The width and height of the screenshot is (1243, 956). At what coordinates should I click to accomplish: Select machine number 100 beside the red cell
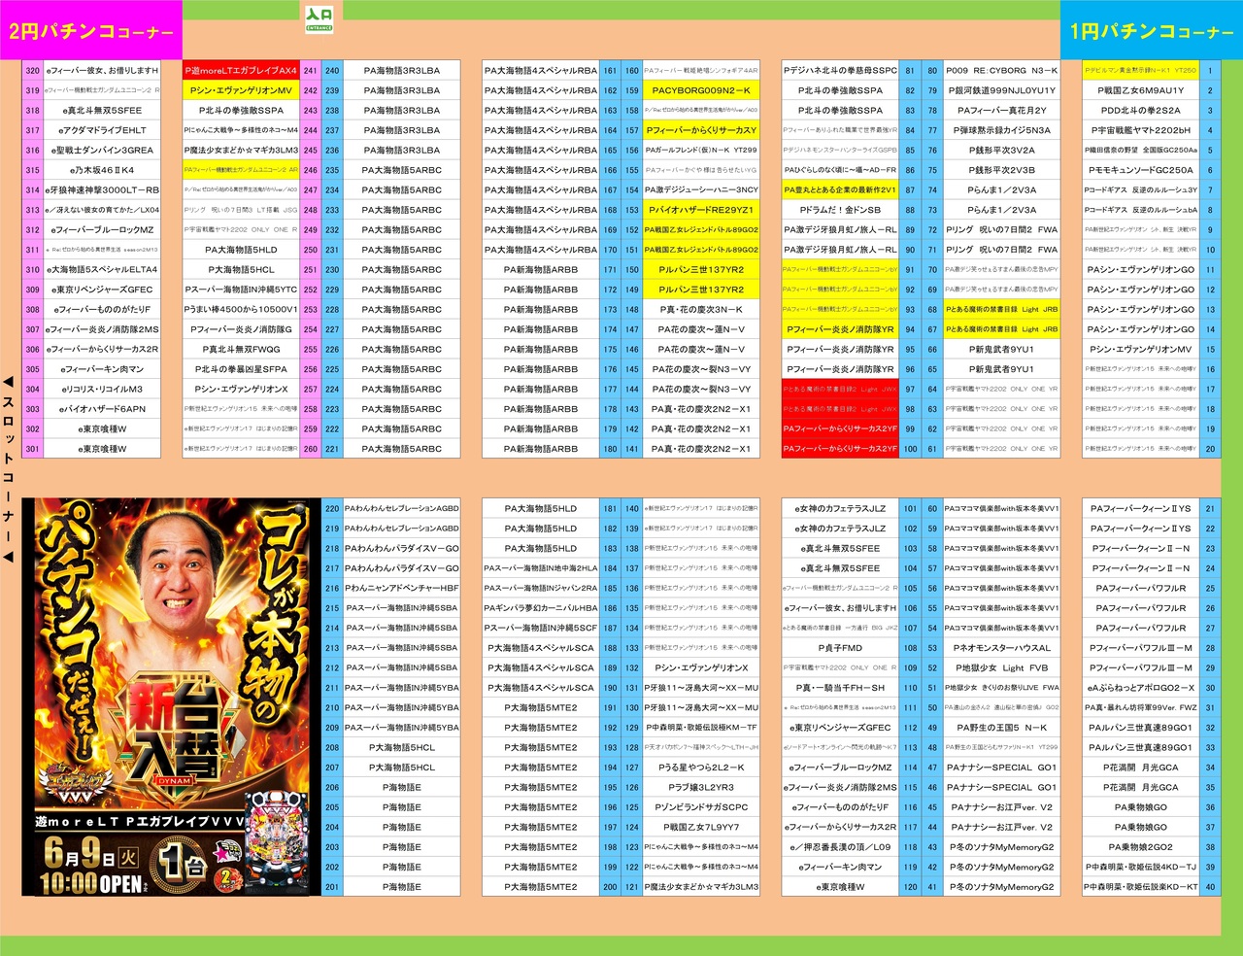pyautogui.click(x=910, y=449)
